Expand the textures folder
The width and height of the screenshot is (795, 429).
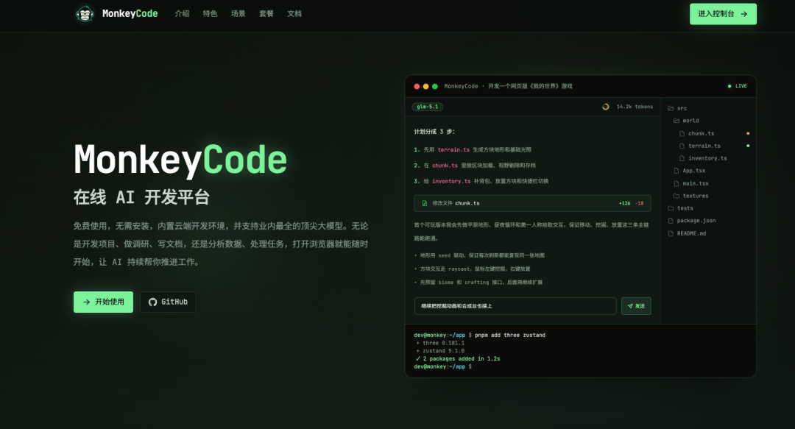coord(691,196)
